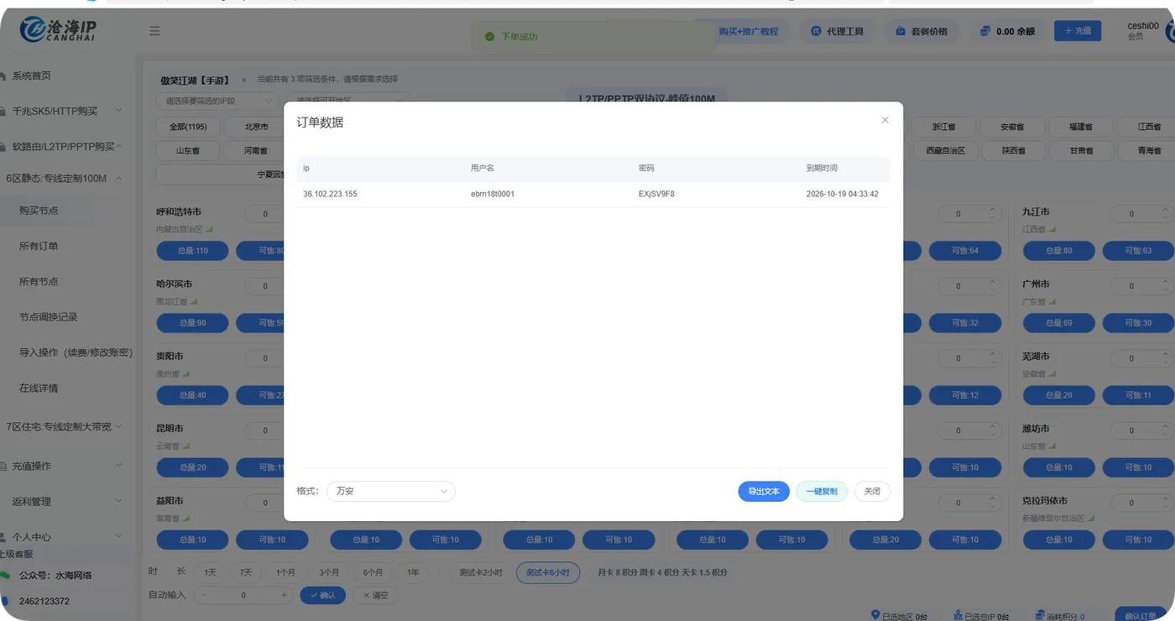The image size is (1175, 621).
Task: Click the 到期时间 column header
Action: (x=822, y=169)
